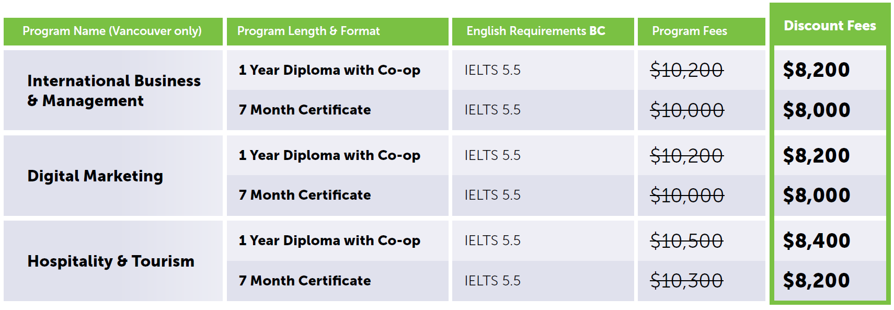Click International Business & Management program name
Viewport: 894px width, 310px height.
(113, 90)
